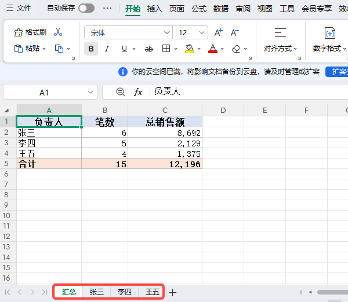This screenshot has width=348, height=302.
Task: Switch to the 开始 ribbon tab
Action: point(133,9)
